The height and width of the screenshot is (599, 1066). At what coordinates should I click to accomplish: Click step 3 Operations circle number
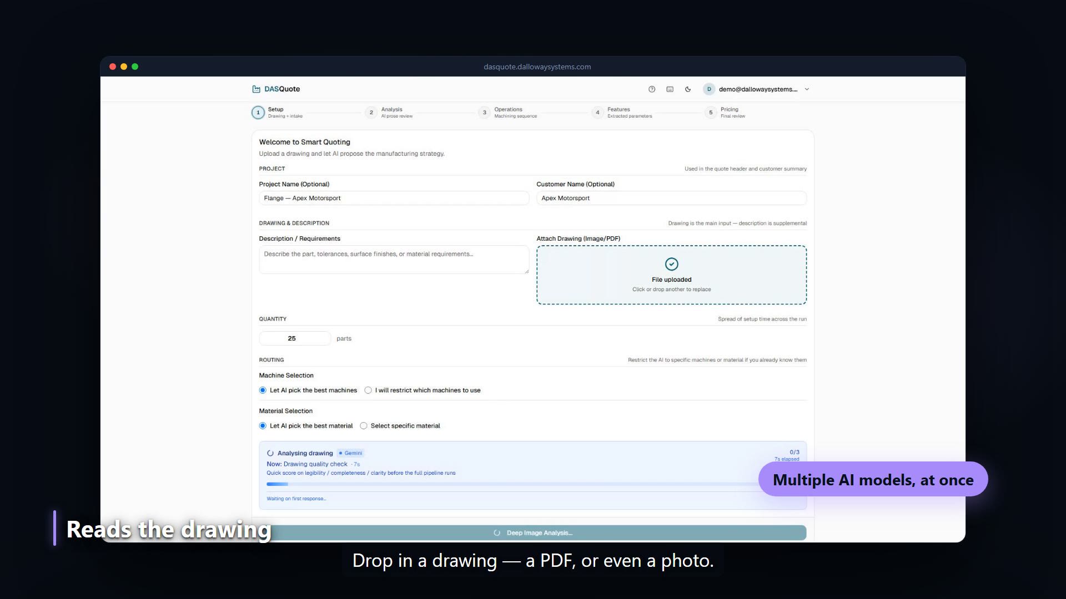click(x=485, y=113)
